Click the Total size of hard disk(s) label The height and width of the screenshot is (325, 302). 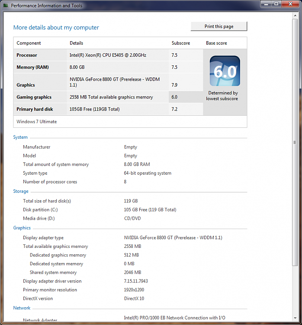point(47,201)
